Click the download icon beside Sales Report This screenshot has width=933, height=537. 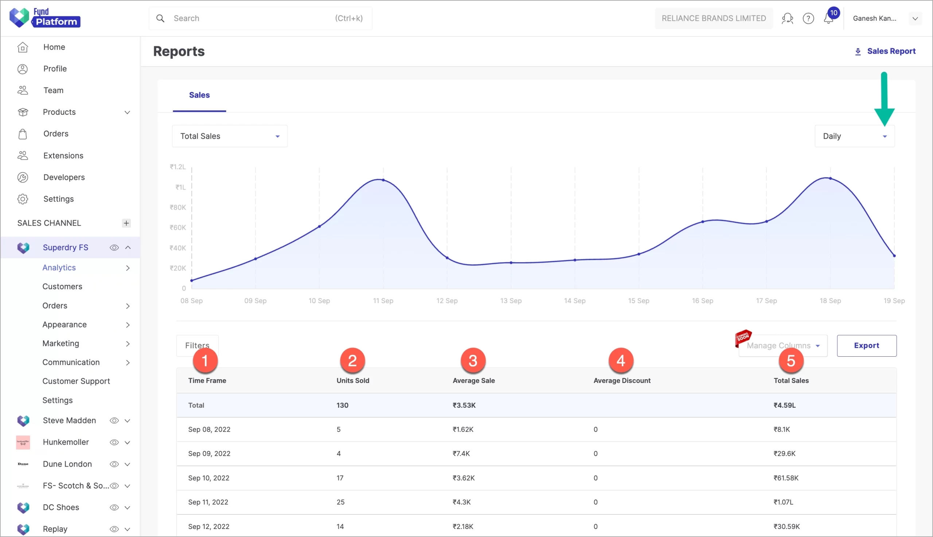[858, 52]
